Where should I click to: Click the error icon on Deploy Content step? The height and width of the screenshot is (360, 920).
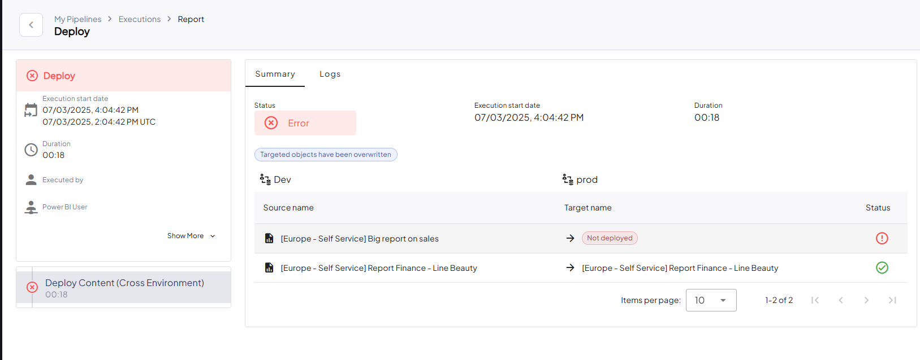[x=32, y=287]
